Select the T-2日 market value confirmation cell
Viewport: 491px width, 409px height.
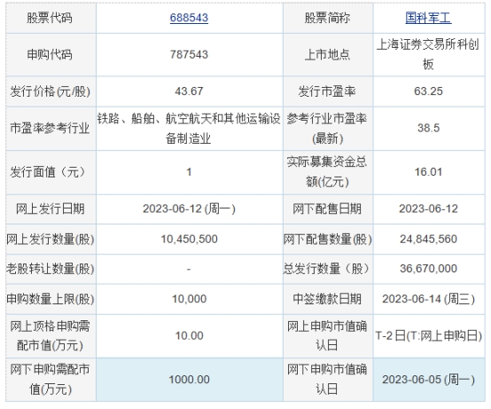coord(429,336)
